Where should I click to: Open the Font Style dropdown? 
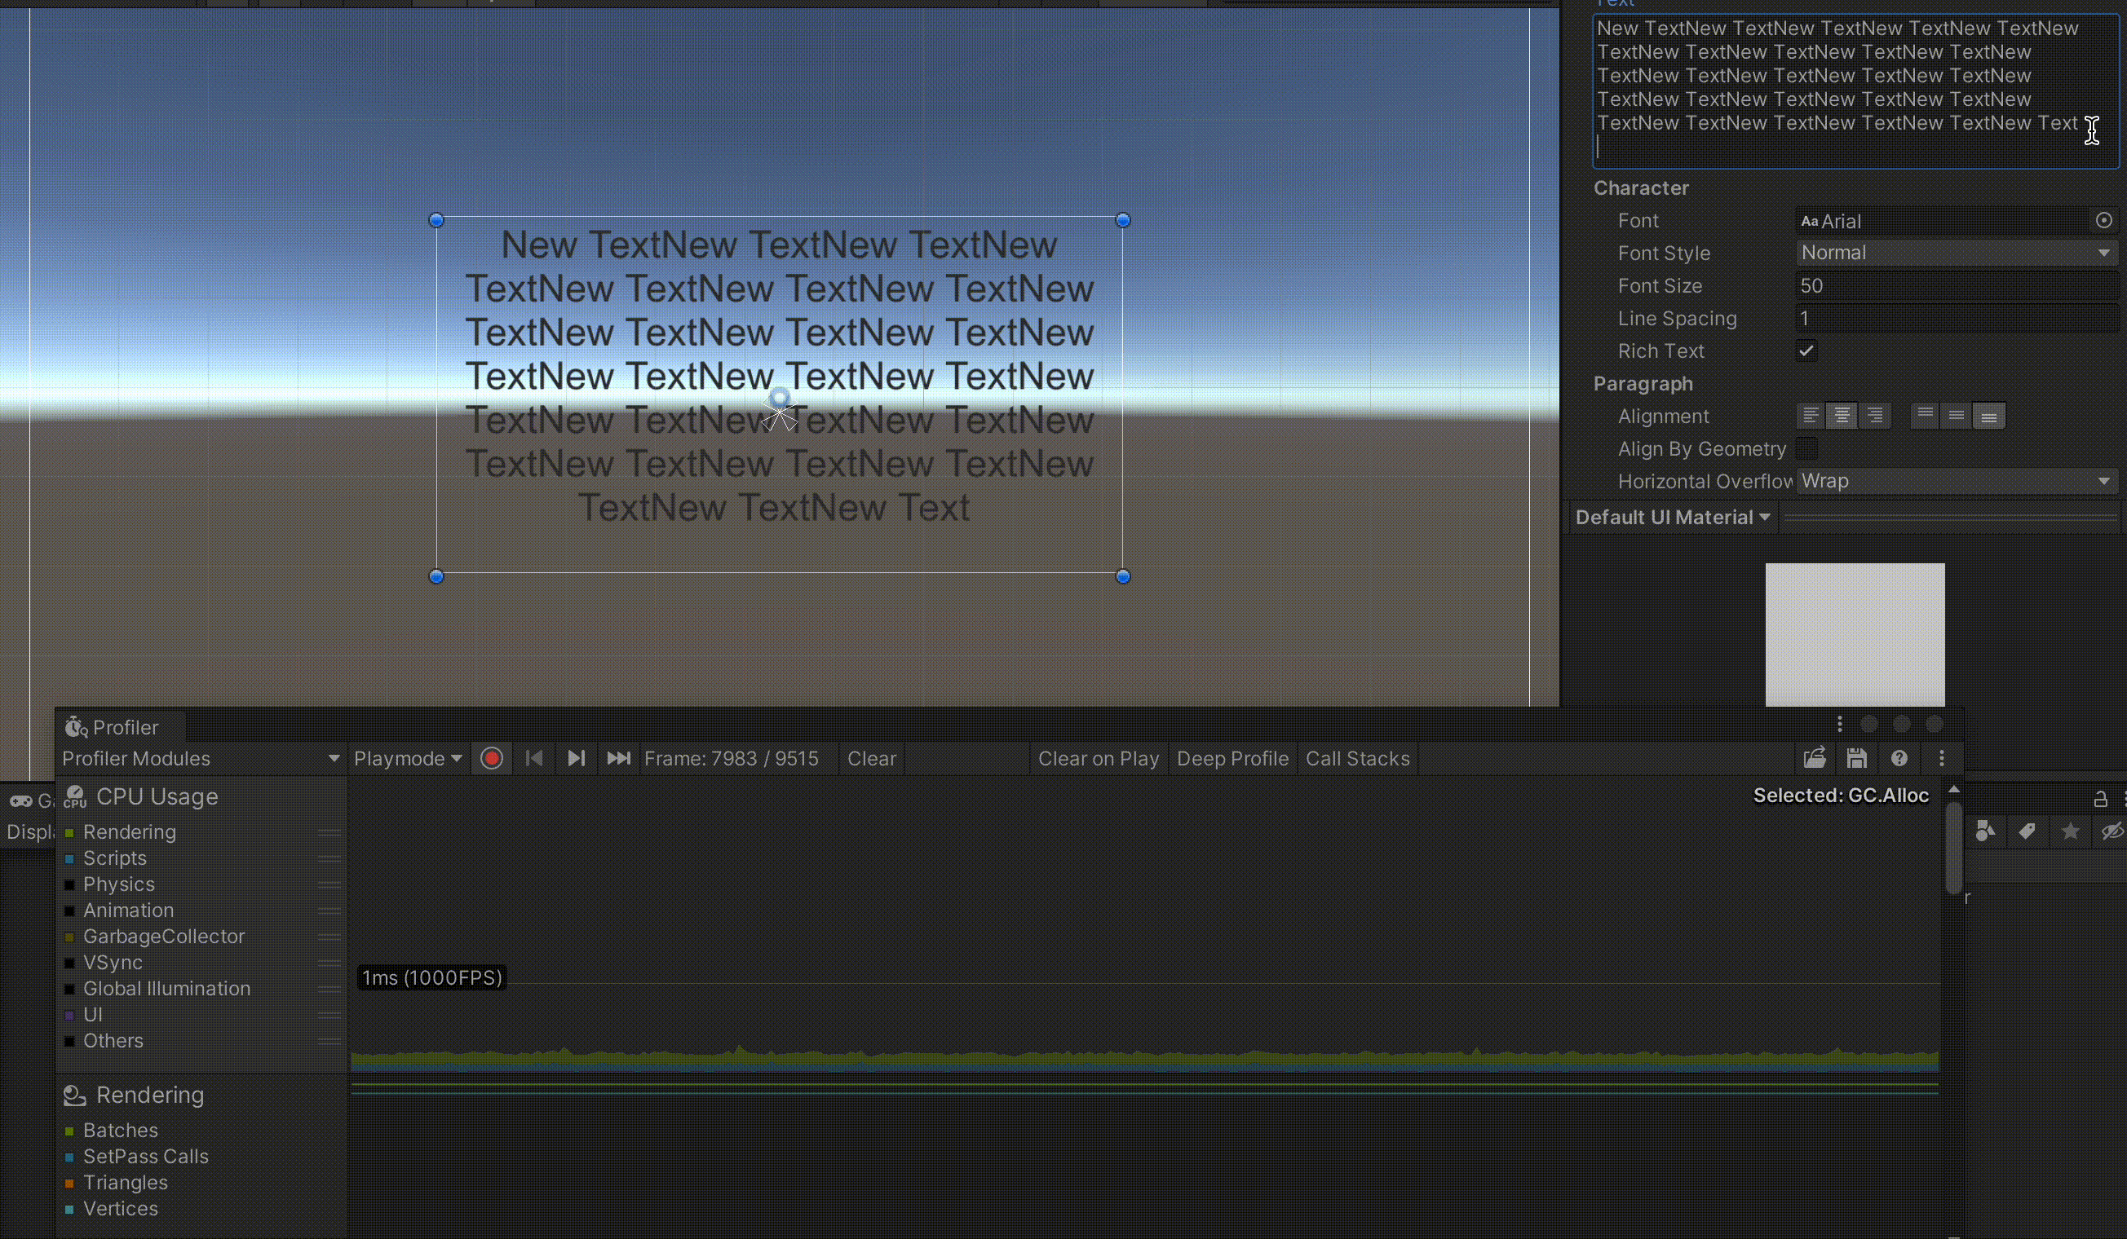click(x=1955, y=253)
